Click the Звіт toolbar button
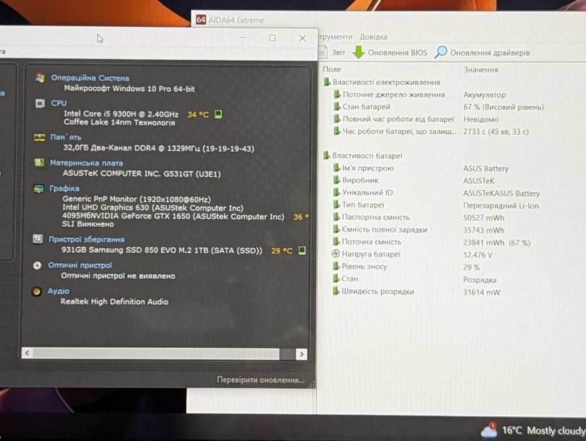Image resolution: width=586 pixels, height=441 pixels. 332,52
